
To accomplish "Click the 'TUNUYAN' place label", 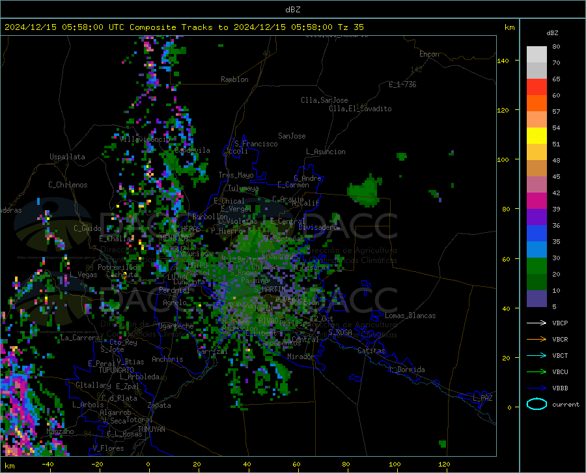I will tap(151, 429).
